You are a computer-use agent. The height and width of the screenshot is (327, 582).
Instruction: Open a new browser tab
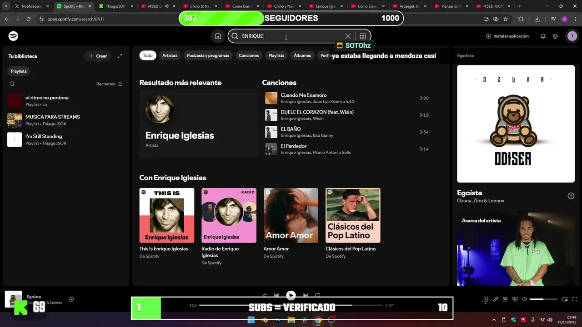(520, 6)
